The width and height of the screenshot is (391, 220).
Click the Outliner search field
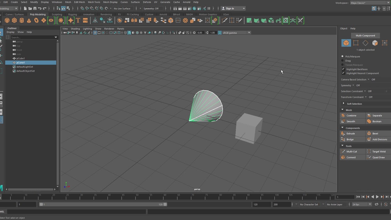click(32, 37)
